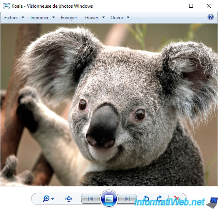Go to the previous photo
Image resolution: width=218 pixels, height=209 pixels.
91,199
